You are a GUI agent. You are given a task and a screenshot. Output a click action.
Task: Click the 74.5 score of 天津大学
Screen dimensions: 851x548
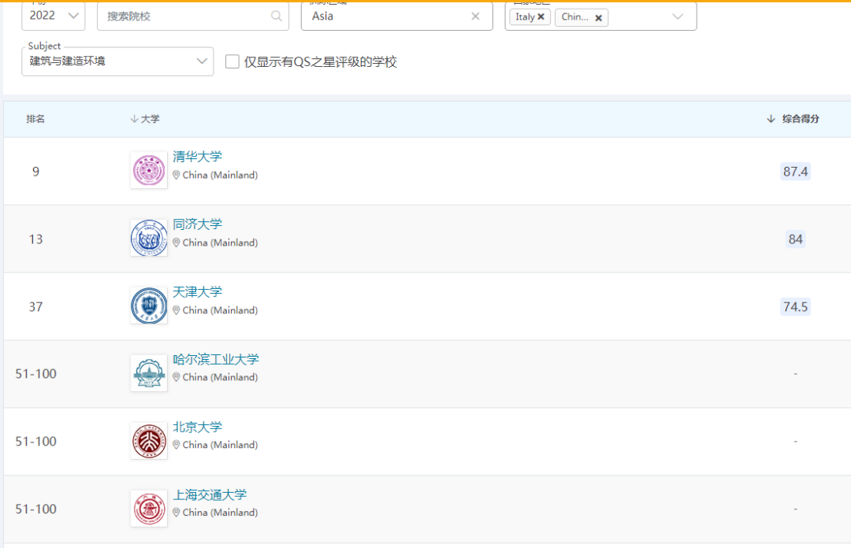click(795, 306)
